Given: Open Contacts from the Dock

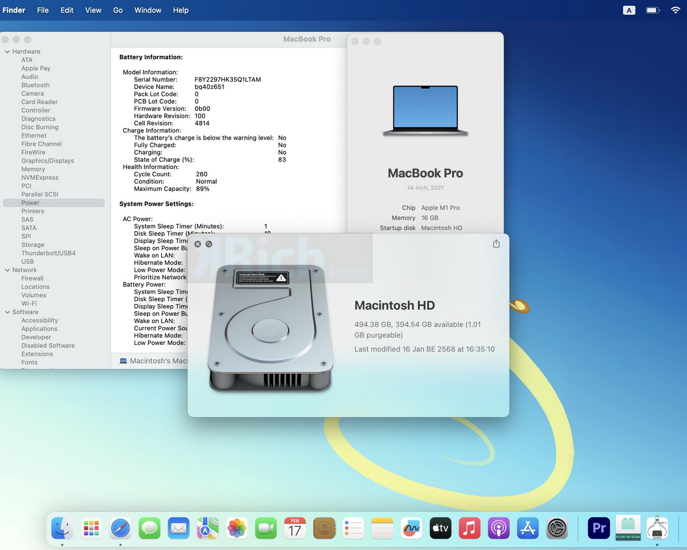Looking at the screenshot, I should click(x=324, y=529).
